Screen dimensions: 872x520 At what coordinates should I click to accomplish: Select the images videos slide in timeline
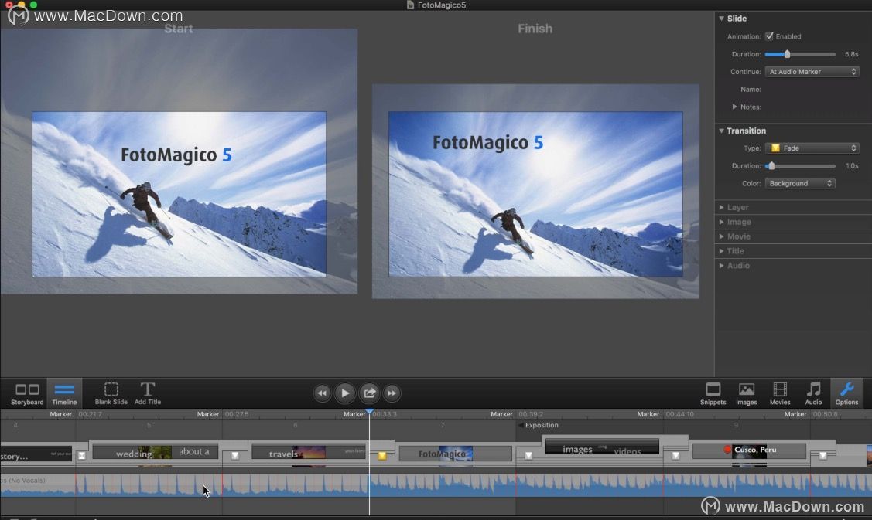coord(602,447)
